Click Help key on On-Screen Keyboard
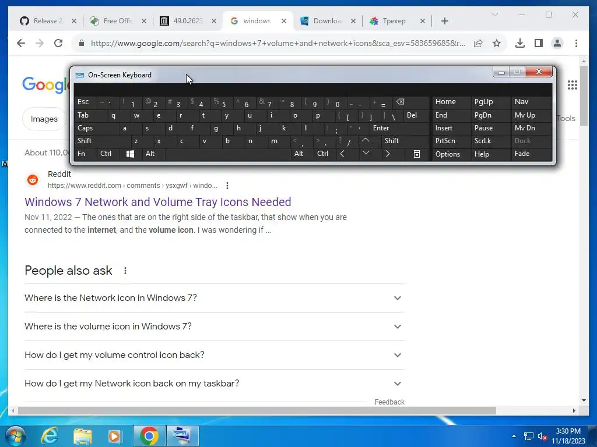 tap(490, 154)
